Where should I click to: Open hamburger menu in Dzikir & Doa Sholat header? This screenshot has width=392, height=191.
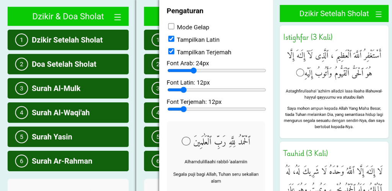[x=118, y=17]
